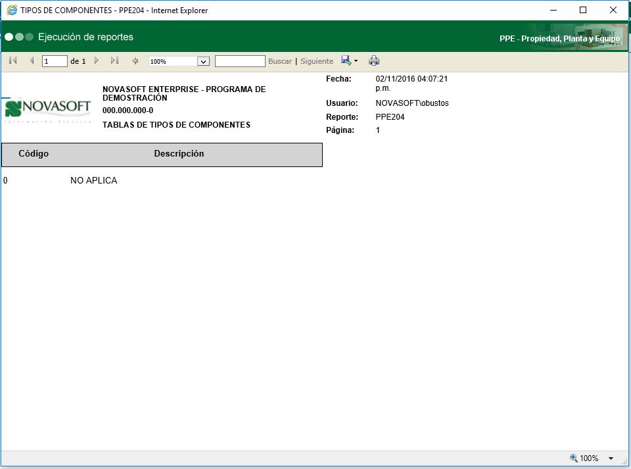Open the export format dropdown arrow

[x=356, y=61]
